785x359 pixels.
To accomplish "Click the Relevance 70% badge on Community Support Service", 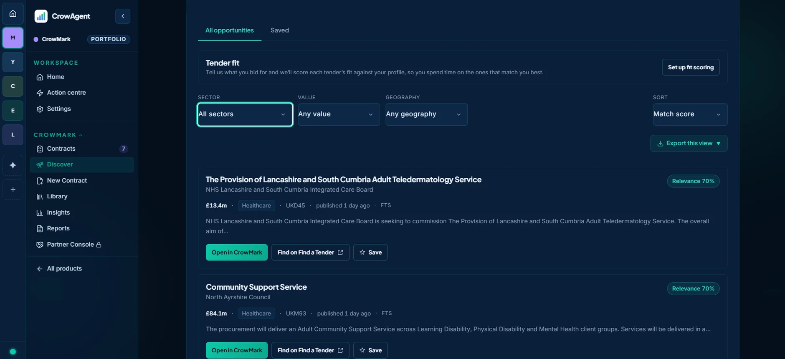I will (x=693, y=289).
